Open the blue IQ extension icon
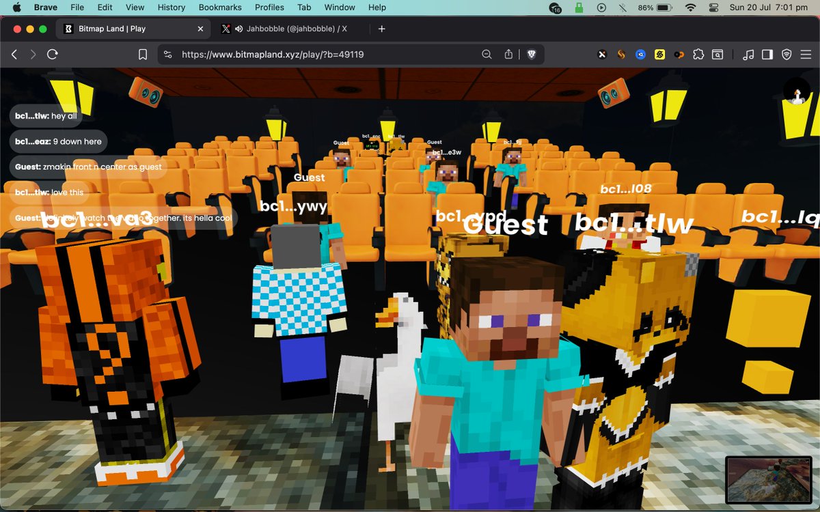820x512 pixels. (640, 55)
